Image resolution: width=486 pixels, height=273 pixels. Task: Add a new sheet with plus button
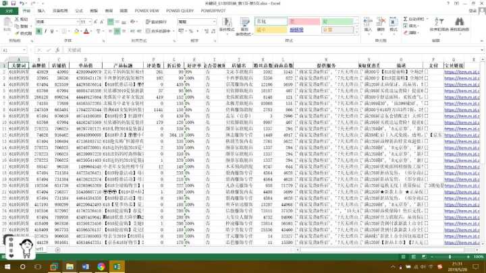[57, 249]
